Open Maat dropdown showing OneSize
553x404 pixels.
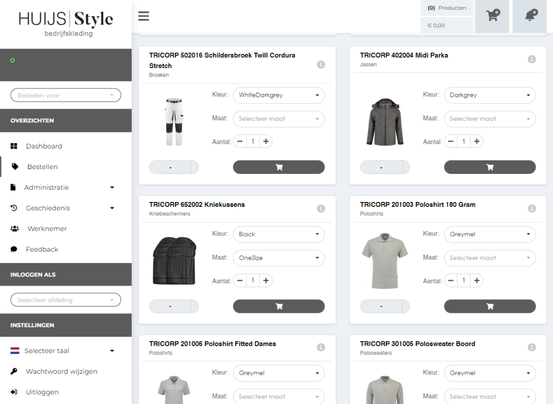click(x=279, y=258)
